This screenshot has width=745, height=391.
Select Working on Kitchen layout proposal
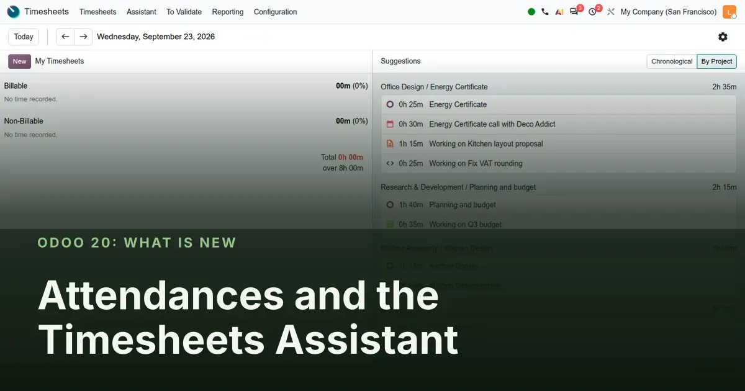[x=559, y=143]
